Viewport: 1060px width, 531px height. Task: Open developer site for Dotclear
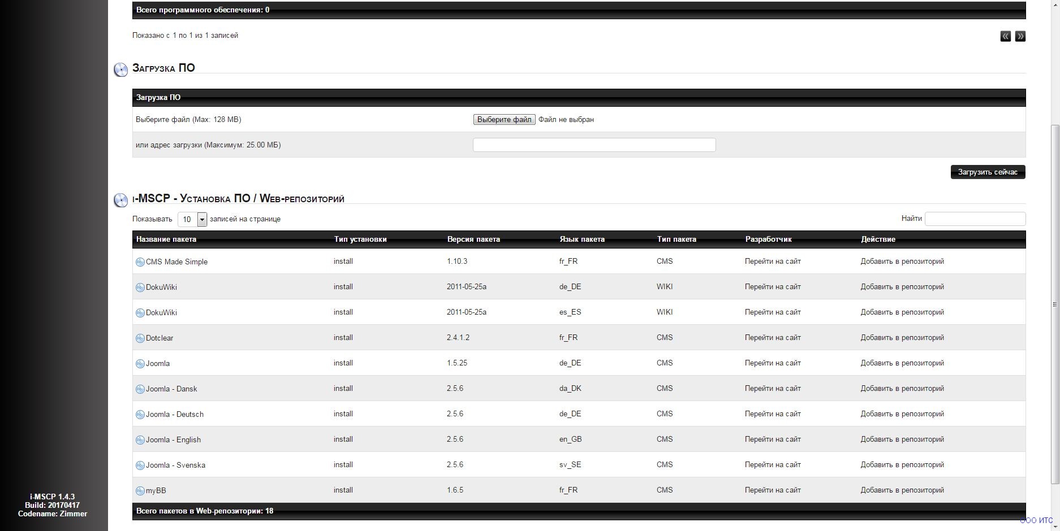click(x=773, y=337)
